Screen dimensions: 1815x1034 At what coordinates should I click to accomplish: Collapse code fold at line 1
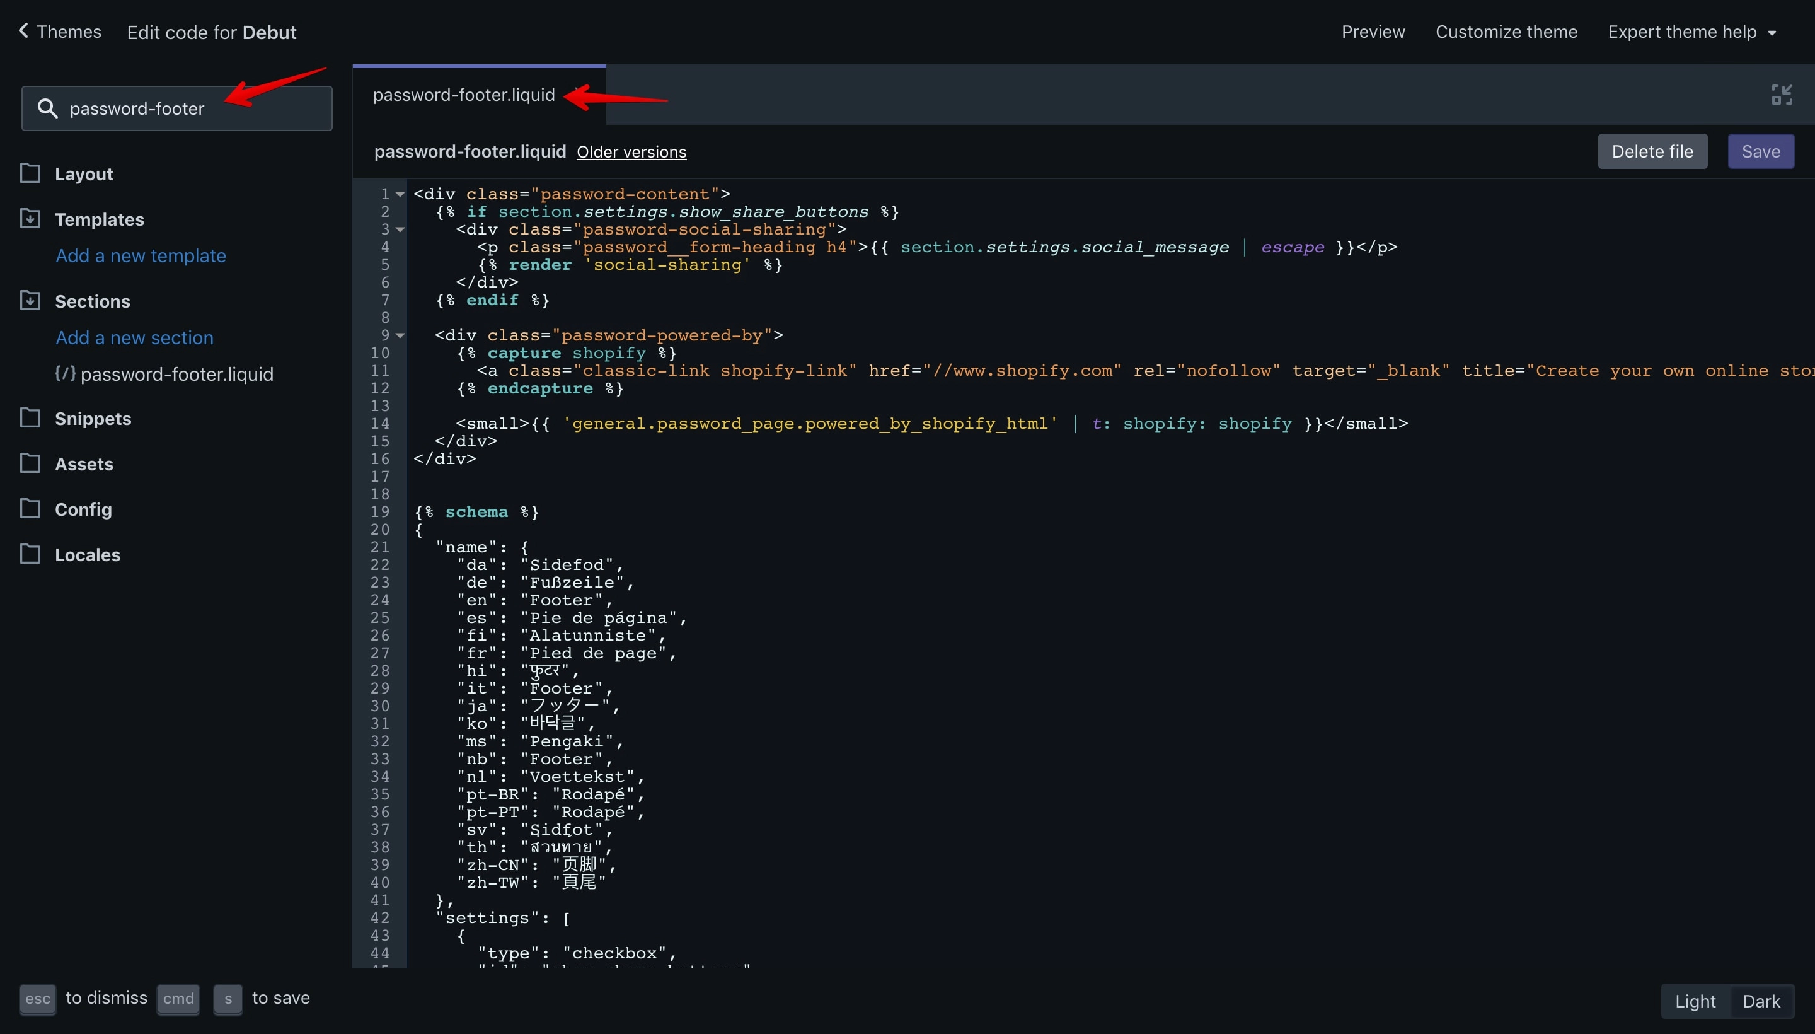click(400, 194)
